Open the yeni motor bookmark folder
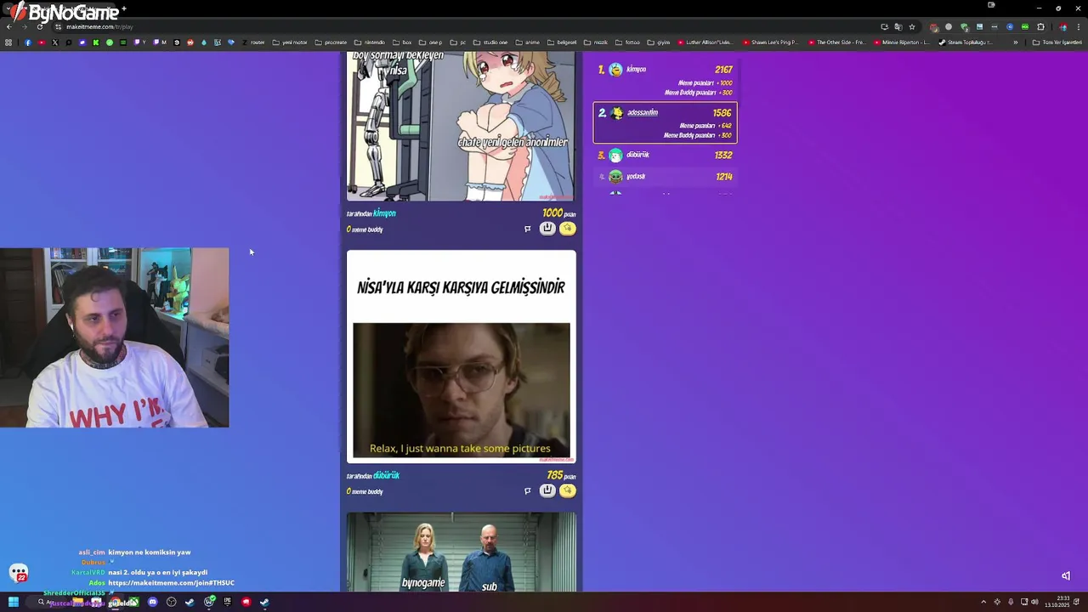 click(290, 42)
